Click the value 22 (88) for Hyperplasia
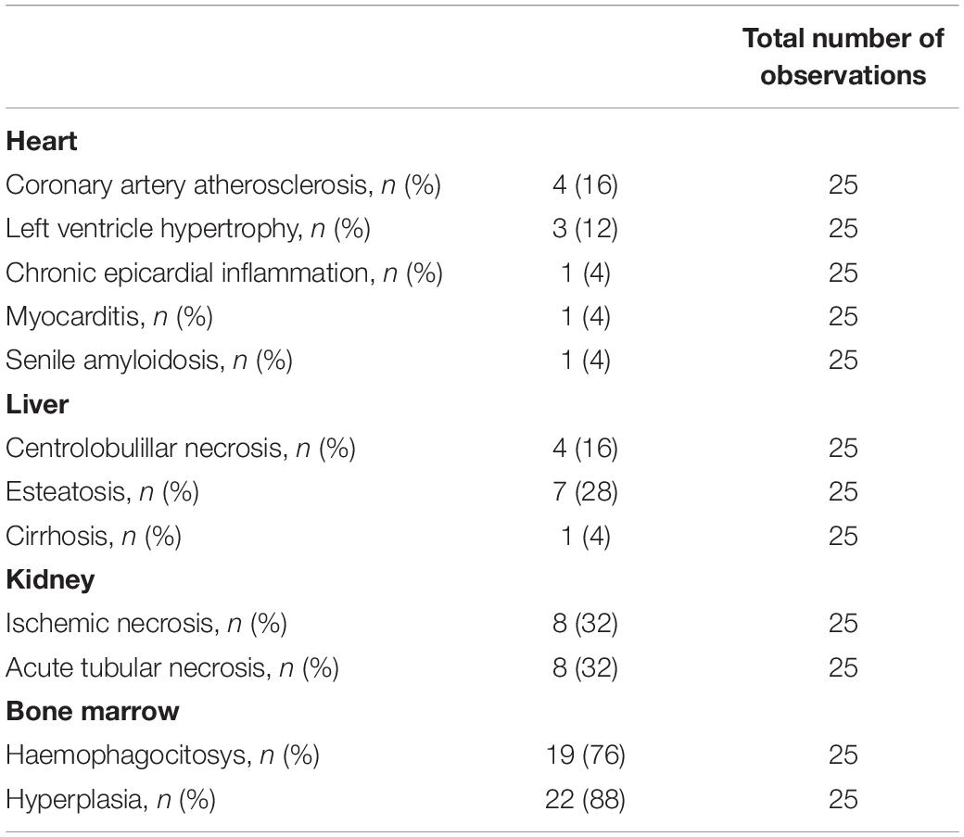964x837 pixels. pyautogui.click(x=585, y=799)
